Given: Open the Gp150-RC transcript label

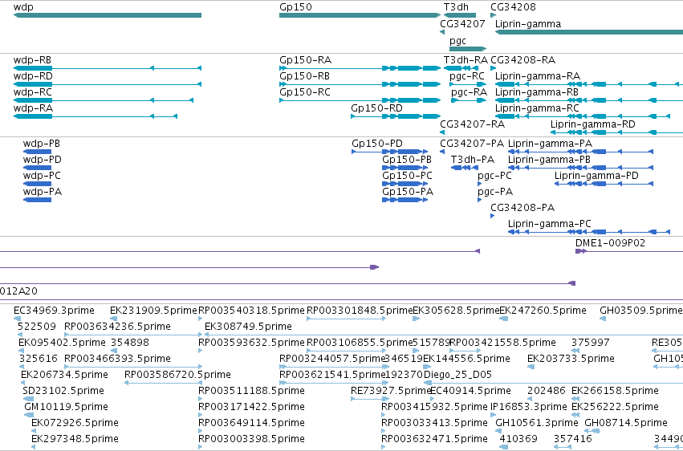Looking at the screenshot, I should [x=305, y=93].
